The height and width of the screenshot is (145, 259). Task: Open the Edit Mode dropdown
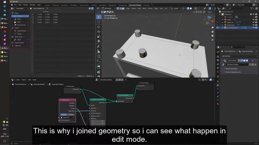(108, 8)
